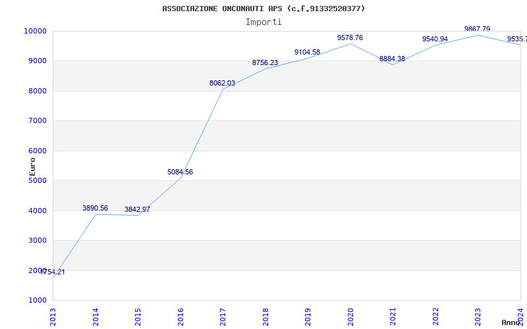The width and height of the screenshot is (527, 329).
Task: Click the 2023 year axis label
Action: (478, 316)
